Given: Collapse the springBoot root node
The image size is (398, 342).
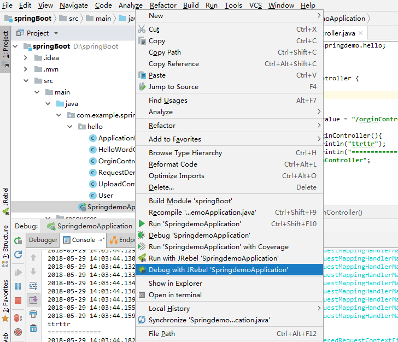Looking at the screenshot, I should tap(15, 46).
